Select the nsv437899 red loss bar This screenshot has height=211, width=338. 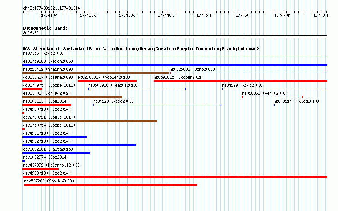41,169
